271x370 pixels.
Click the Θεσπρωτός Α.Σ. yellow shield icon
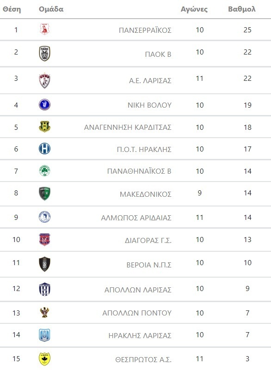click(x=45, y=359)
